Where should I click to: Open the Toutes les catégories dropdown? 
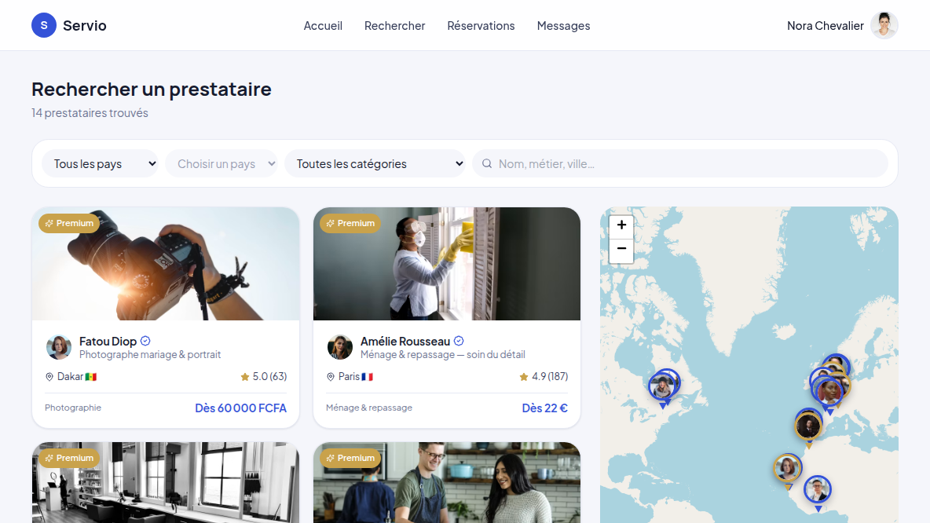pos(375,163)
